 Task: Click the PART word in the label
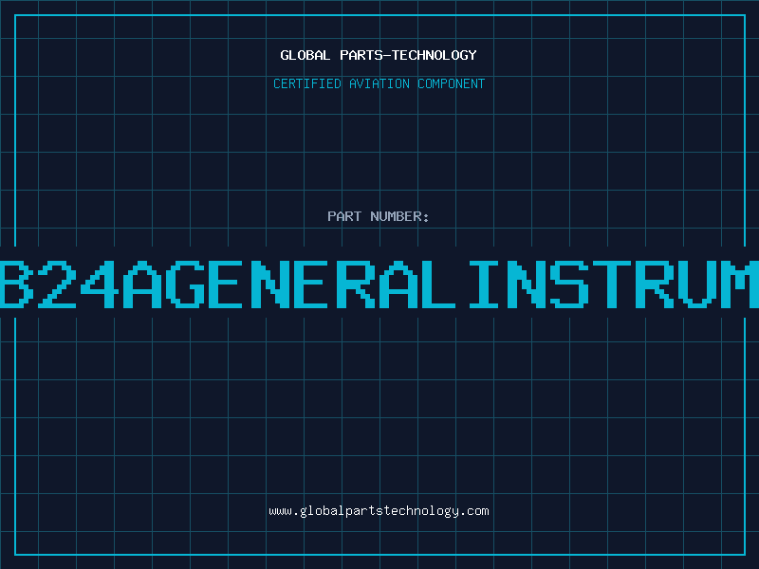coord(344,216)
